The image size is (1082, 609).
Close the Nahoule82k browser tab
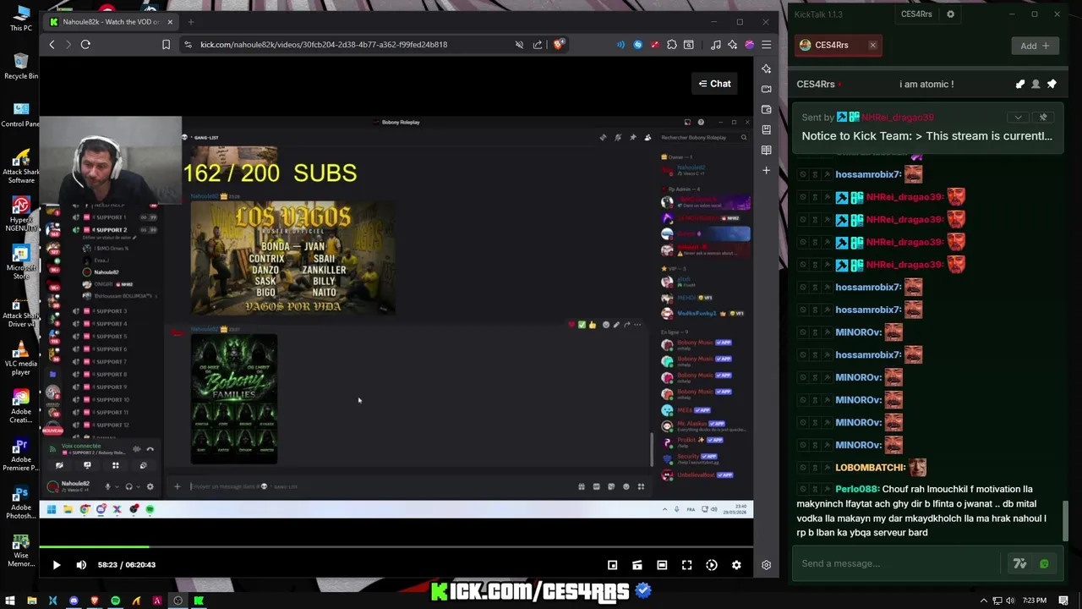tap(170, 22)
